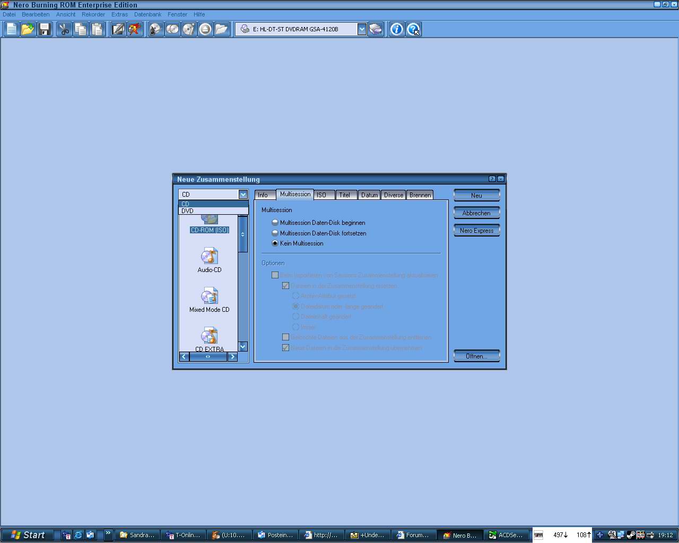Click the Disc info icon
The width and height of the screenshot is (679, 543).
click(x=188, y=29)
